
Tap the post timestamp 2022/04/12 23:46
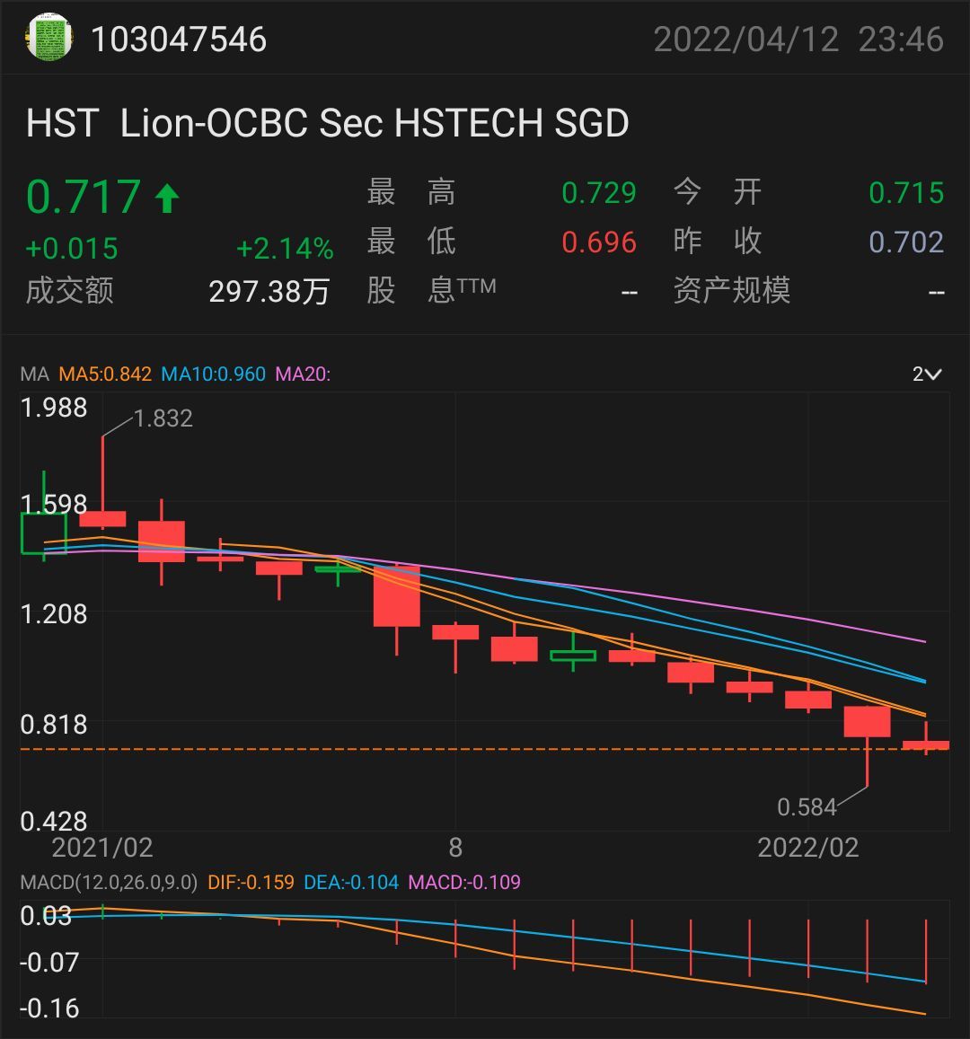tap(798, 40)
